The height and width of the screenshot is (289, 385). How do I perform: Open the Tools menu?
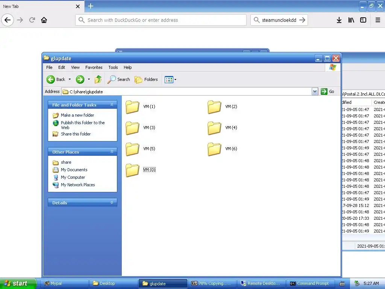coord(113,67)
